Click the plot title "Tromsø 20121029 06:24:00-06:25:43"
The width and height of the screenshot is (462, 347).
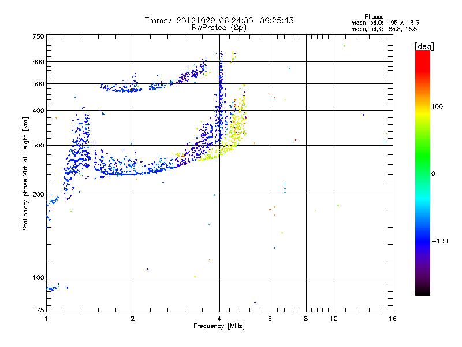(x=219, y=20)
